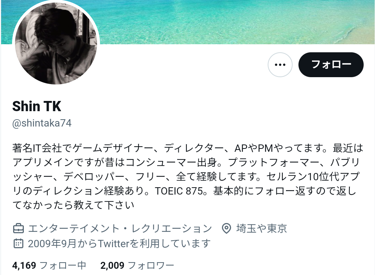Click the フォロー button
This screenshot has height=275, width=375.
point(331,65)
